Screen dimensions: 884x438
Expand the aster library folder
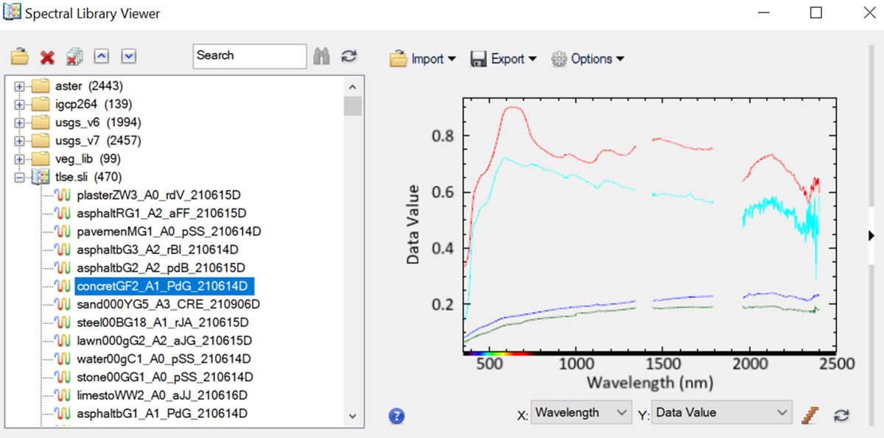click(x=19, y=86)
